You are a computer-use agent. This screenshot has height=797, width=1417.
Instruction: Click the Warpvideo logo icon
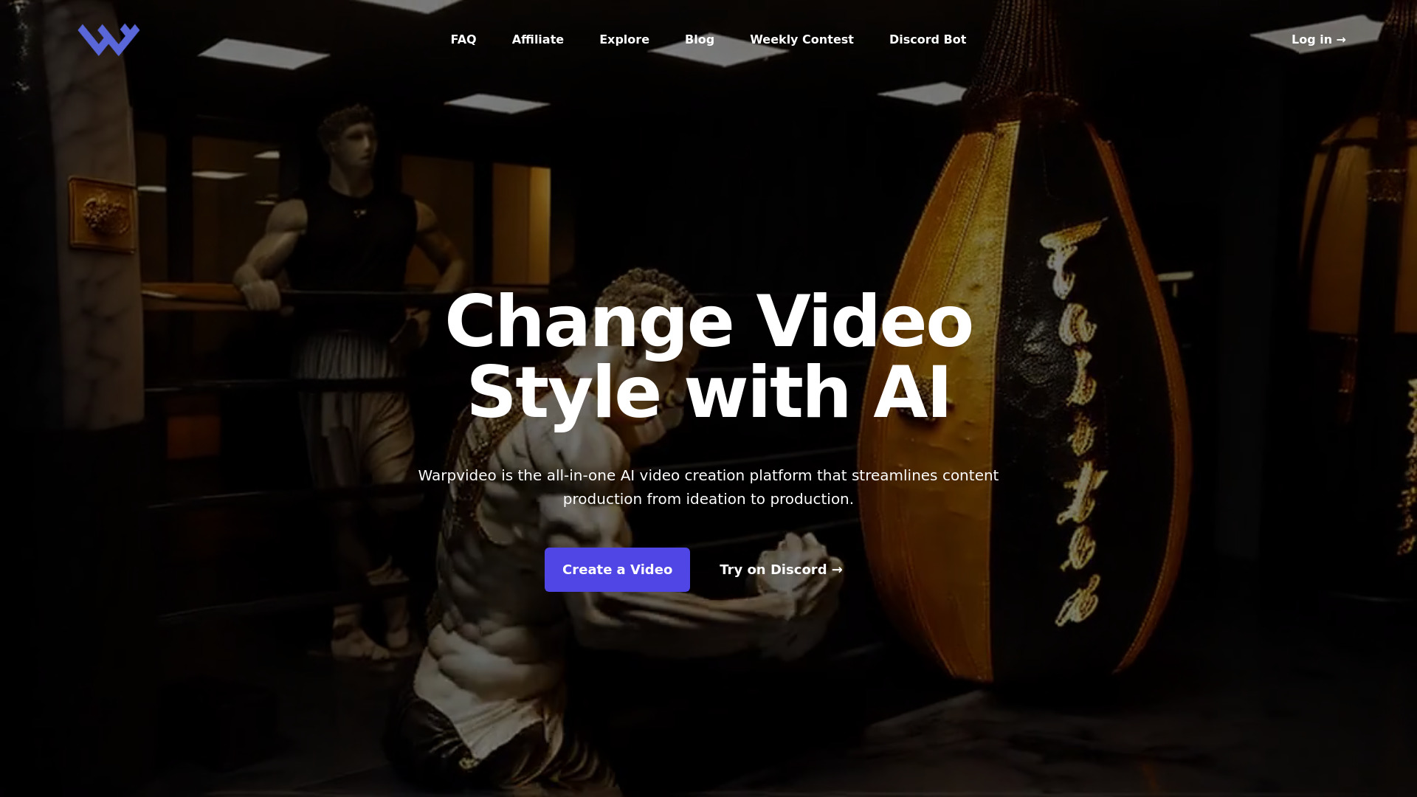pos(108,39)
